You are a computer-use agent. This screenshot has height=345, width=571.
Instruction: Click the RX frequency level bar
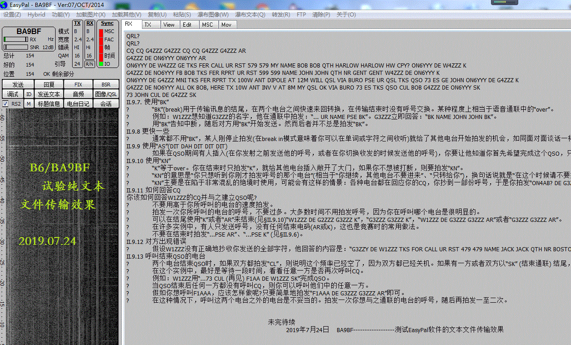[x=15, y=40]
